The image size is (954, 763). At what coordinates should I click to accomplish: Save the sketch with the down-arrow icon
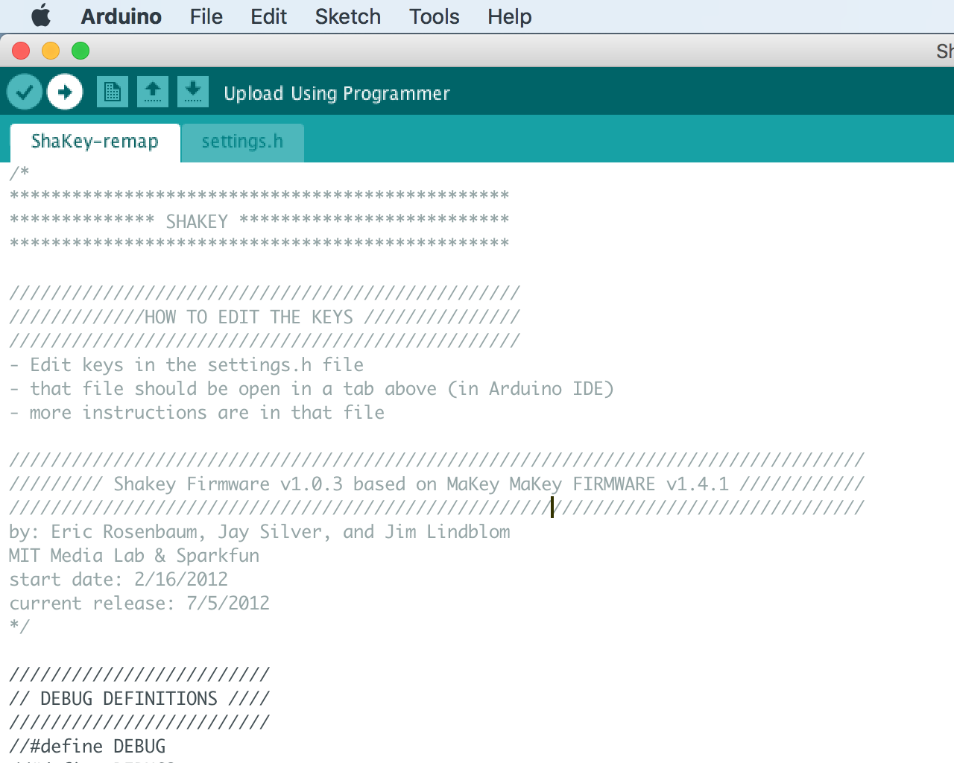[193, 92]
